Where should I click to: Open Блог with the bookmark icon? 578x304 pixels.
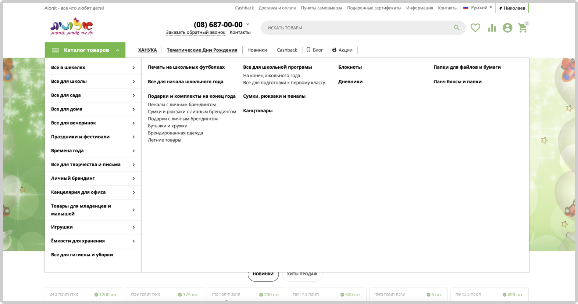(x=314, y=50)
